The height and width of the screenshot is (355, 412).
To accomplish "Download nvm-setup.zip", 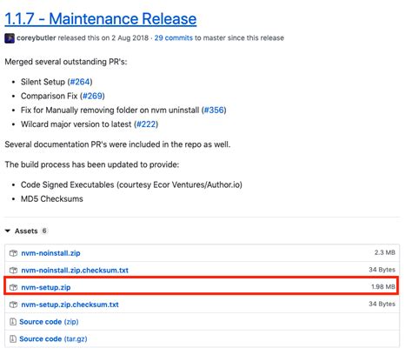I will tap(46, 287).
